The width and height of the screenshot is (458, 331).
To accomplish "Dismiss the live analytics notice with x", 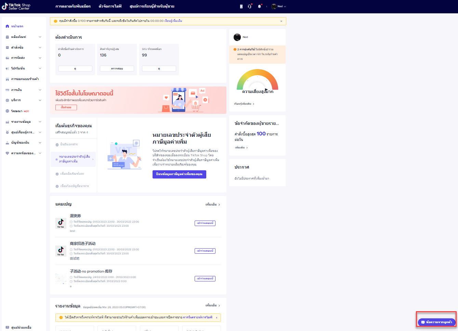I will tap(217, 318).
